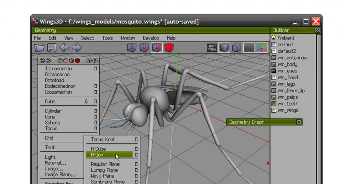Click edge mode icon in context menu header
Viewport: 352px width, 184px height.
tap(66, 60)
